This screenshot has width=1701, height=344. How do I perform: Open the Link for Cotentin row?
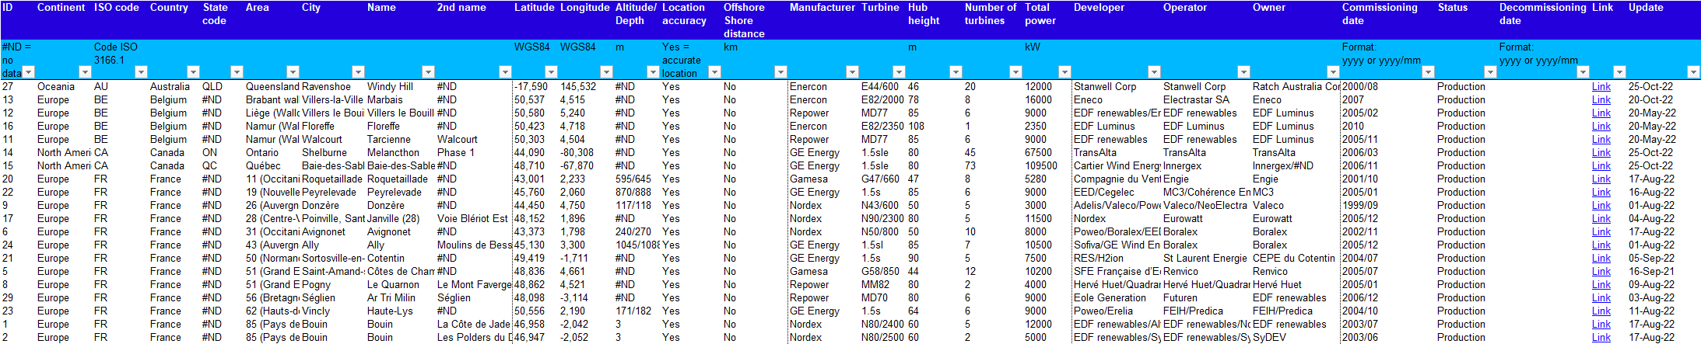tap(1601, 259)
